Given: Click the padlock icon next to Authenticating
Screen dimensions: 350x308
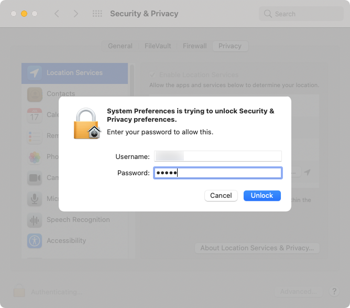Looking at the screenshot, I should 19,291.
